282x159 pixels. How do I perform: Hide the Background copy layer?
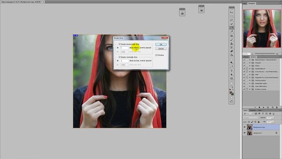pos(245,127)
